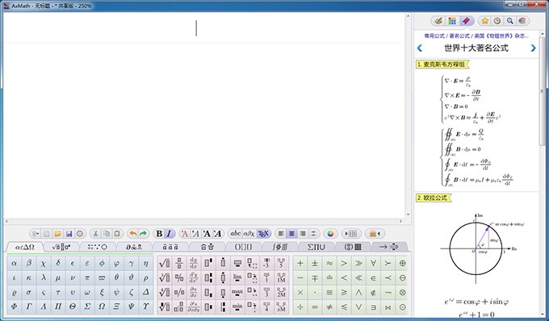Create a new blank formula document

point(47,234)
